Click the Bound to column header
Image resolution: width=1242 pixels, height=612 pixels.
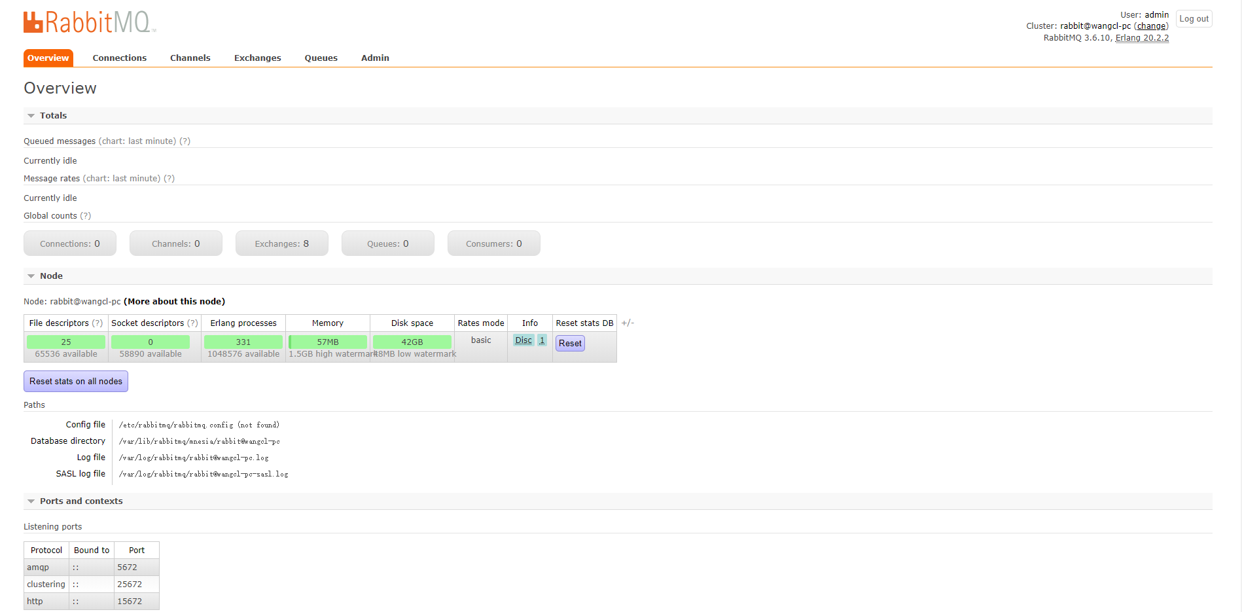pos(92,550)
